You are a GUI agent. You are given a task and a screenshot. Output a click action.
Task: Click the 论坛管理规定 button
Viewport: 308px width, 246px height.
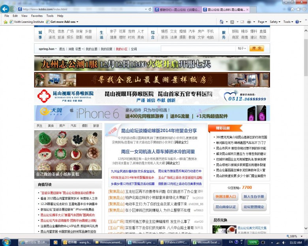254,207
